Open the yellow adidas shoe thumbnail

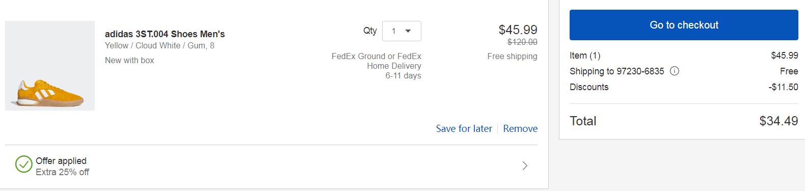coord(50,66)
